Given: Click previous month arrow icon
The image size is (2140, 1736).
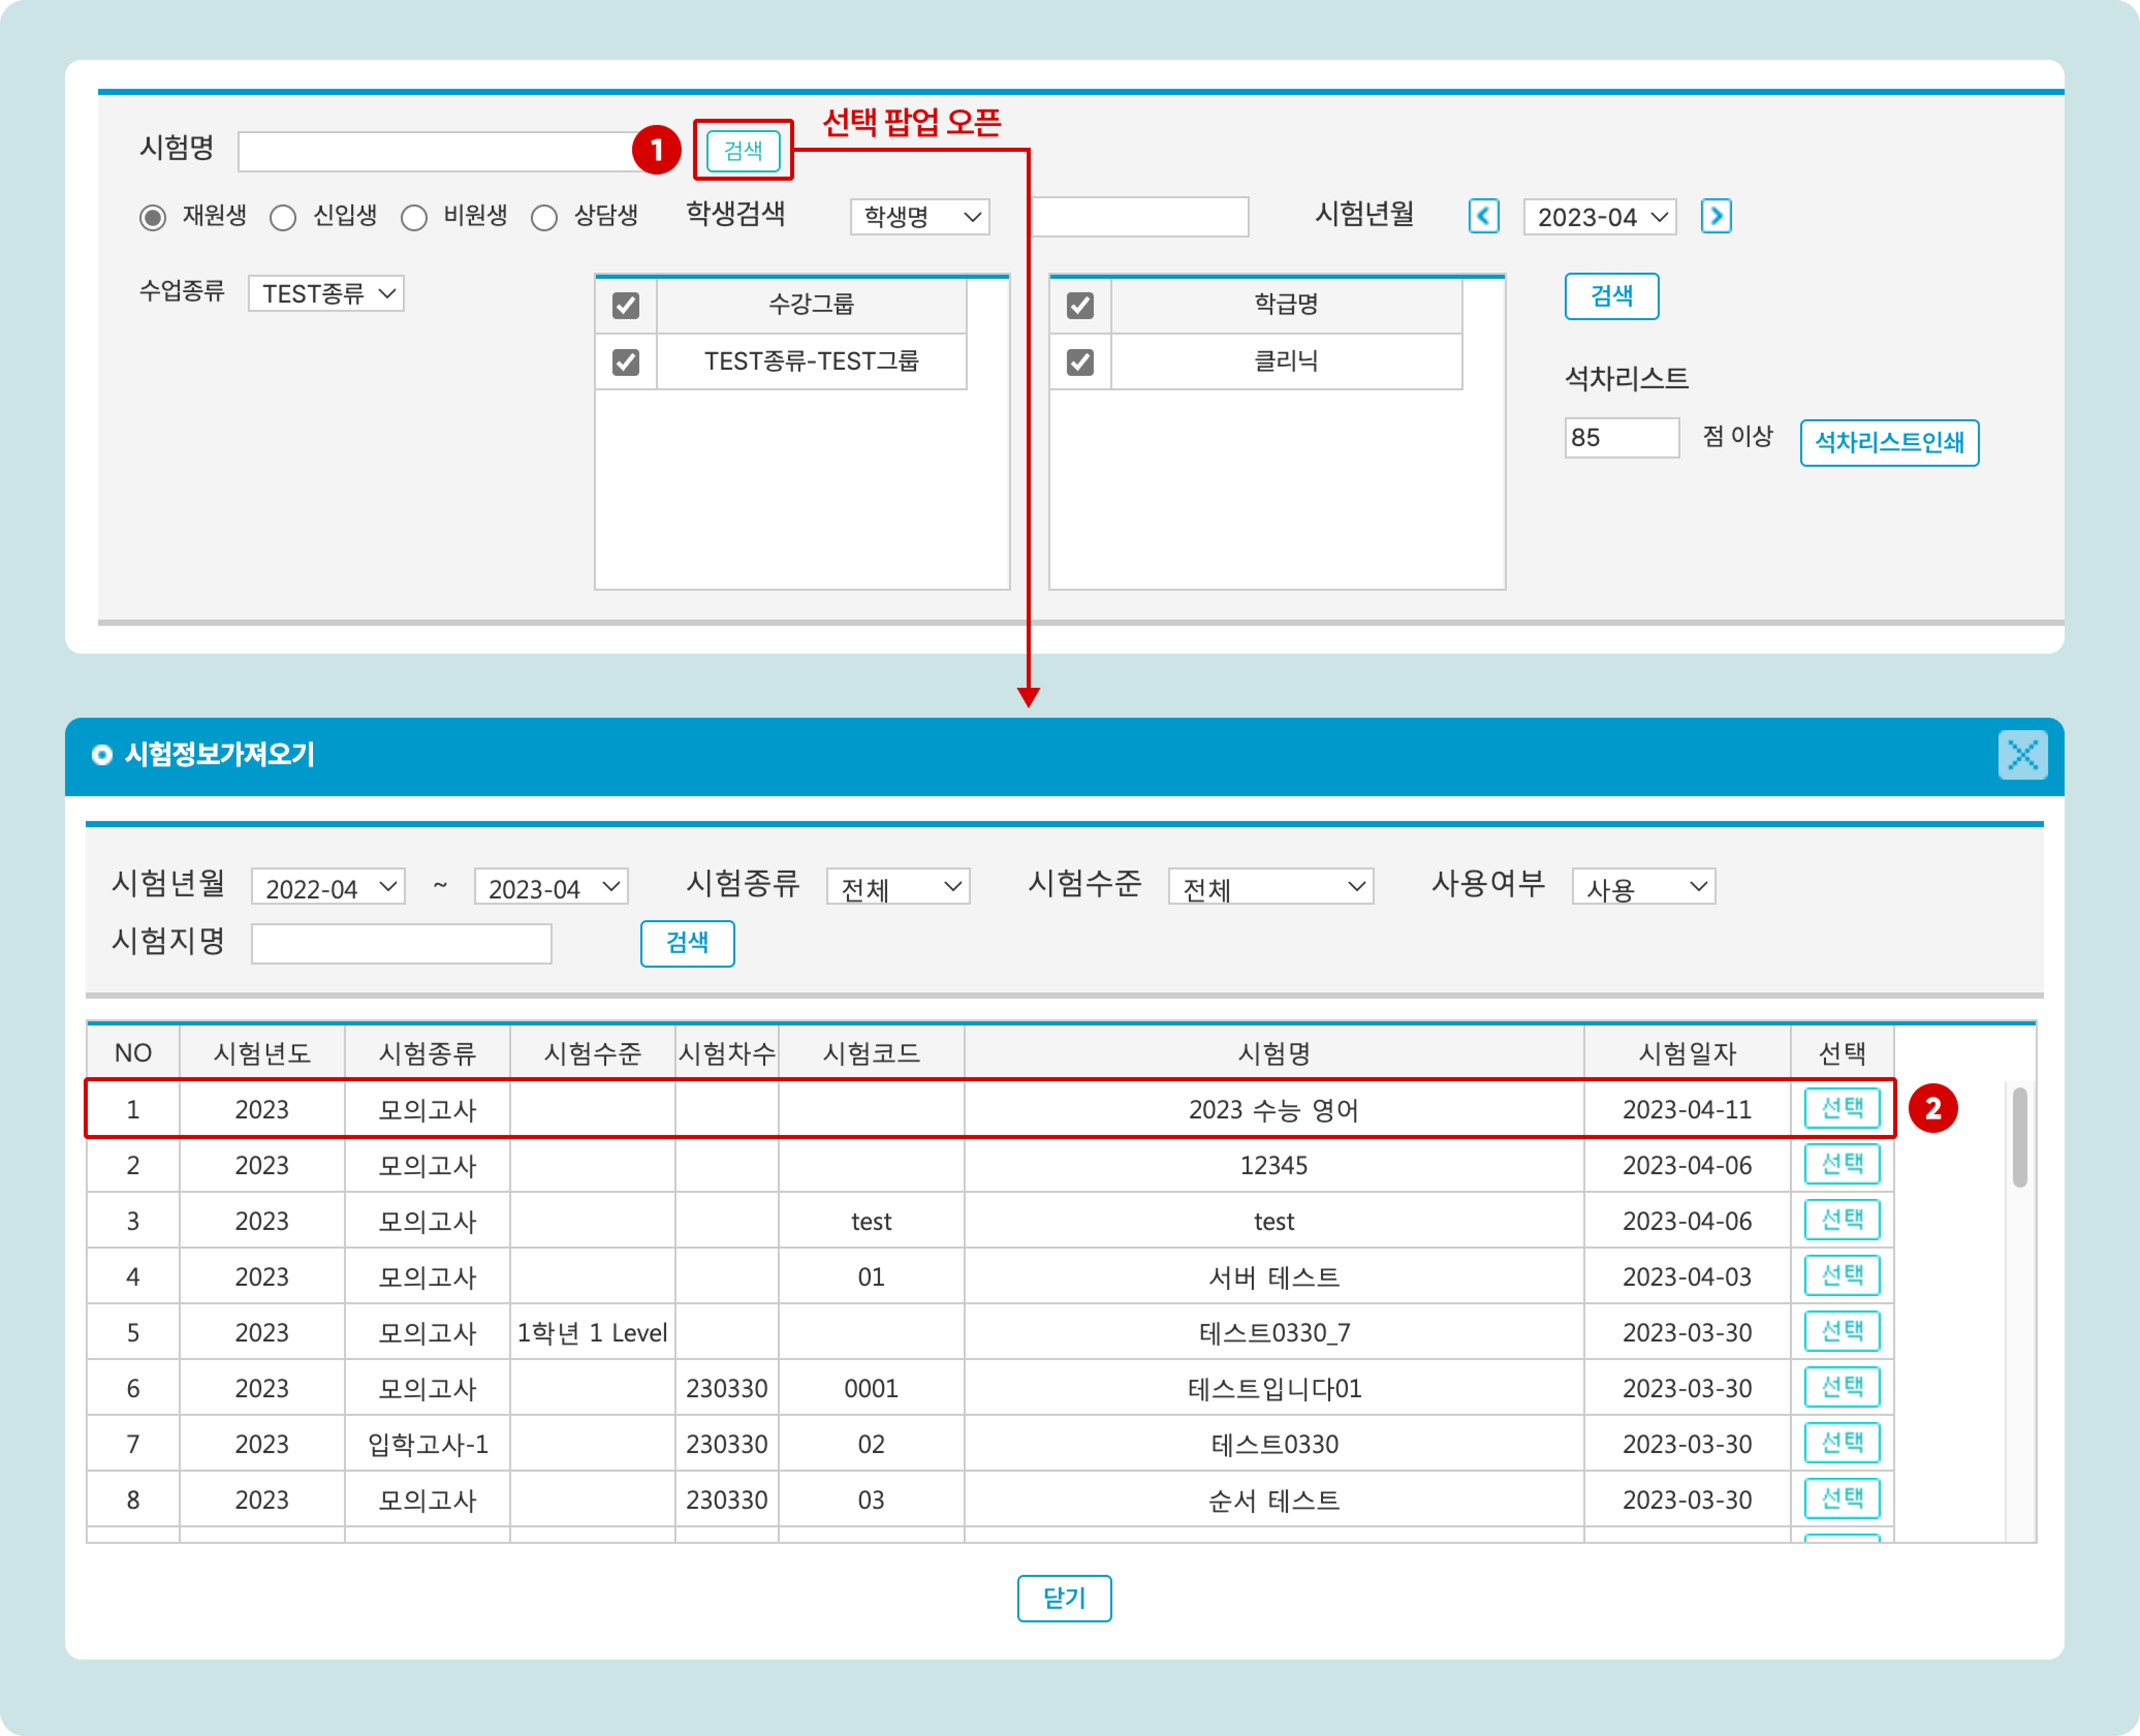Looking at the screenshot, I should point(1483,216).
